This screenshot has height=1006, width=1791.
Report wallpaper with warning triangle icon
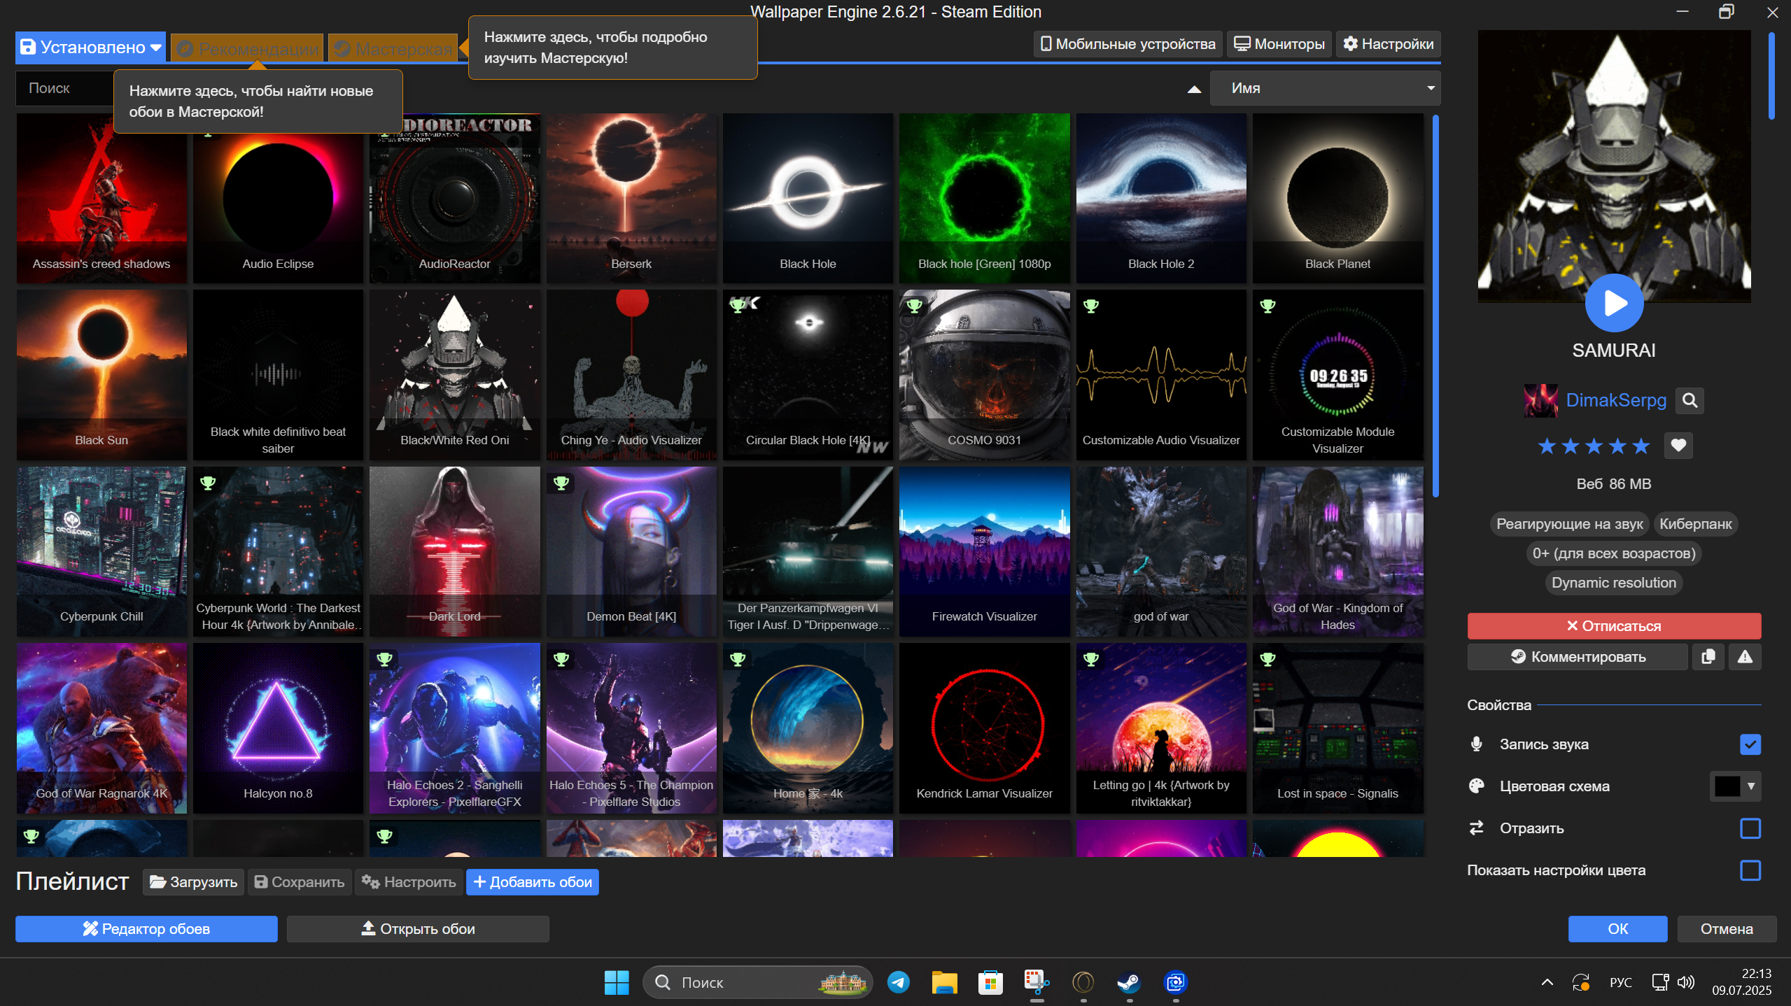(1745, 656)
